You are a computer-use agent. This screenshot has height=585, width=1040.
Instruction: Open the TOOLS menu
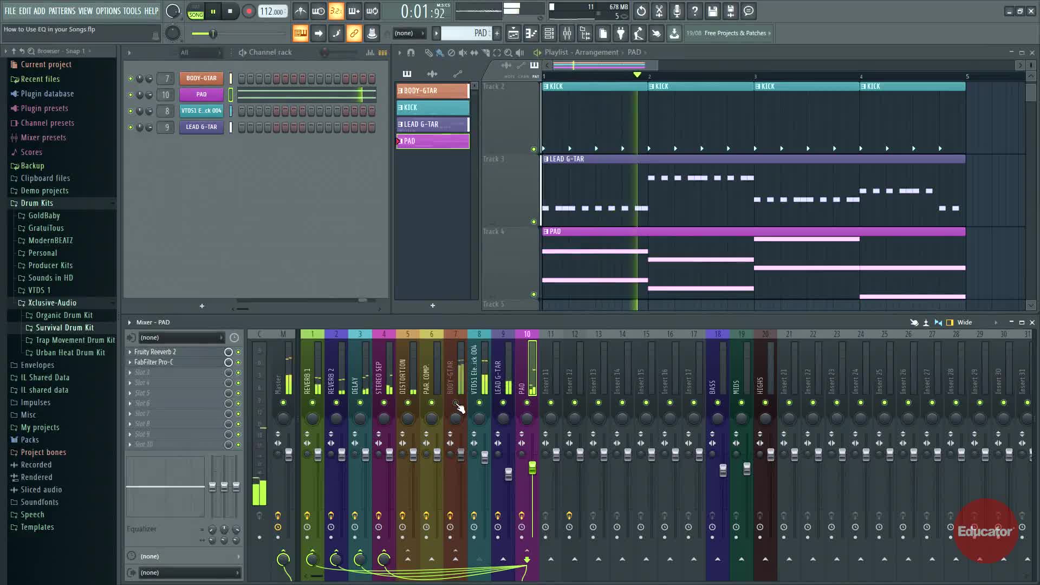click(x=132, y=11)
